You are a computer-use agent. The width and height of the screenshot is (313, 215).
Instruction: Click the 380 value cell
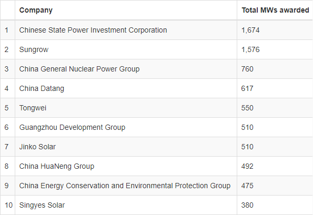[275, 205]
